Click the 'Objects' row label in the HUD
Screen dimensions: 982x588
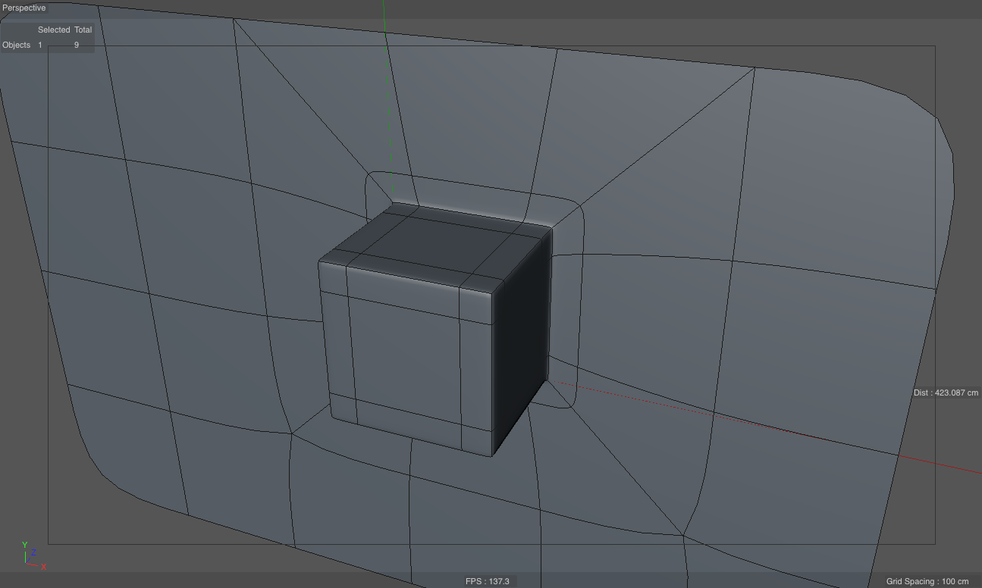coord(17,45)
